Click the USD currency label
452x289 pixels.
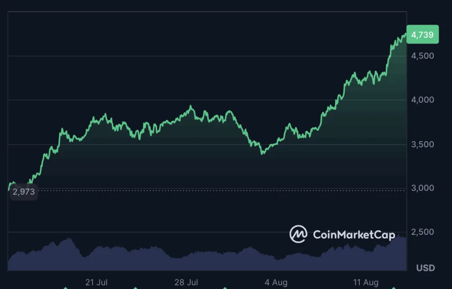point(426,268)
